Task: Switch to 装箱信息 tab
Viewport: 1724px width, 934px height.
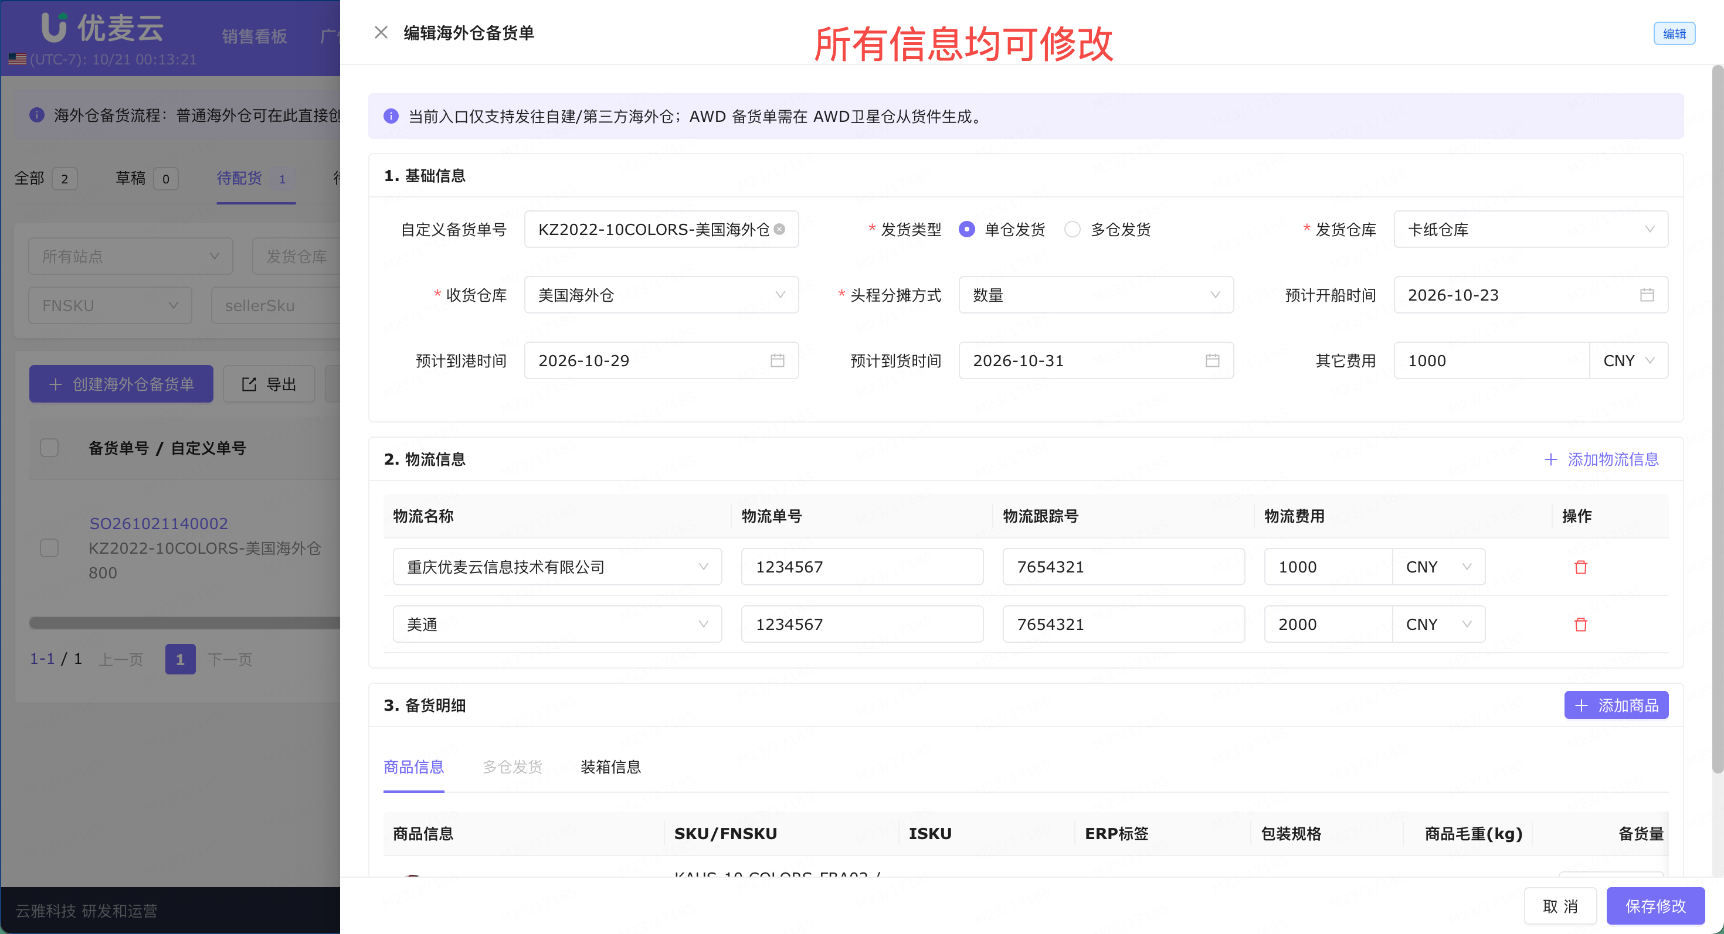Action: pos(610,767)
